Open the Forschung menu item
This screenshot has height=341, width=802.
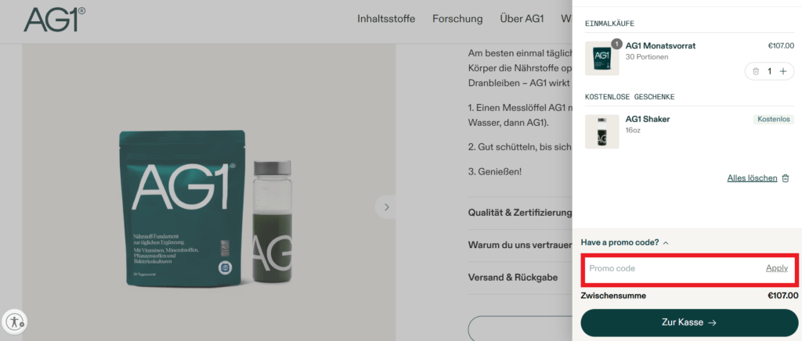[457, 20]
